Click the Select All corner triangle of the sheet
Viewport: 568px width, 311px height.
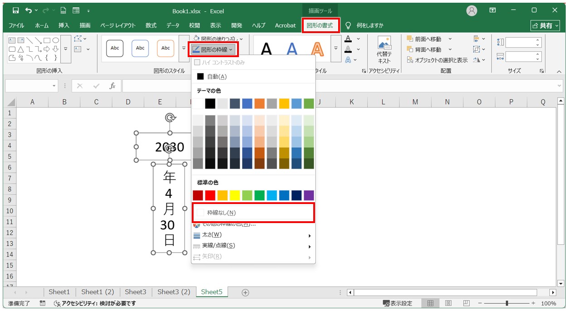(11, 102)
